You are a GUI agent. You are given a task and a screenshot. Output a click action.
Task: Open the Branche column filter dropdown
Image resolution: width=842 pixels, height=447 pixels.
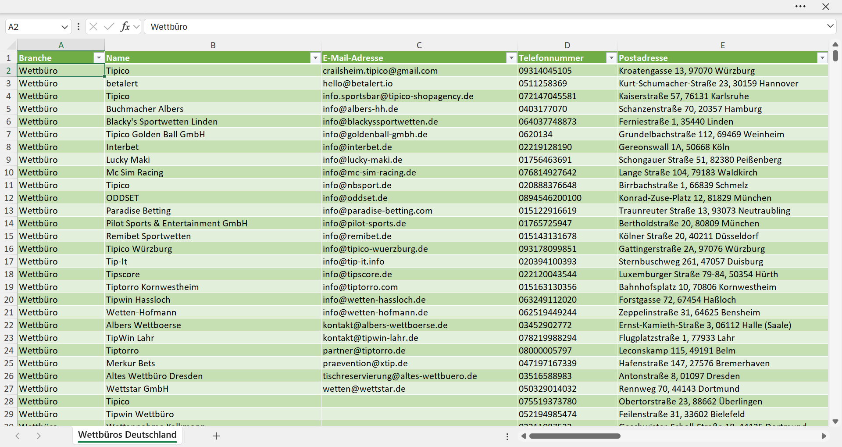[x=99, y=58]
